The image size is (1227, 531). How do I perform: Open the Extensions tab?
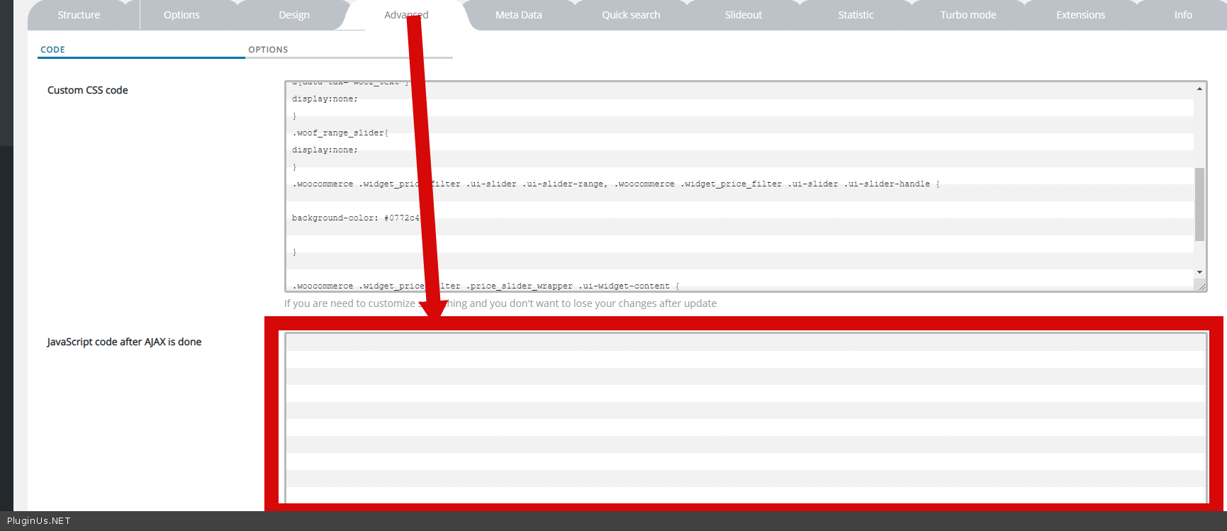pyautogui.click(x=1080, y=15)
